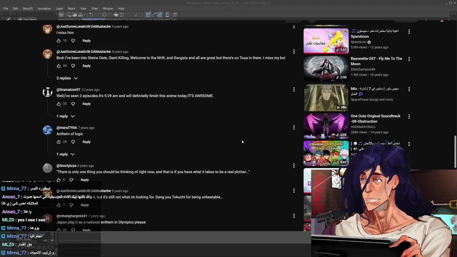457x257 pixels.
Task: Like the 'I miss him' comment
Action: [59, 41]
